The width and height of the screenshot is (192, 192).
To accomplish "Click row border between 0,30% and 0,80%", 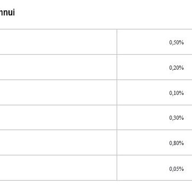I will 96,130.
